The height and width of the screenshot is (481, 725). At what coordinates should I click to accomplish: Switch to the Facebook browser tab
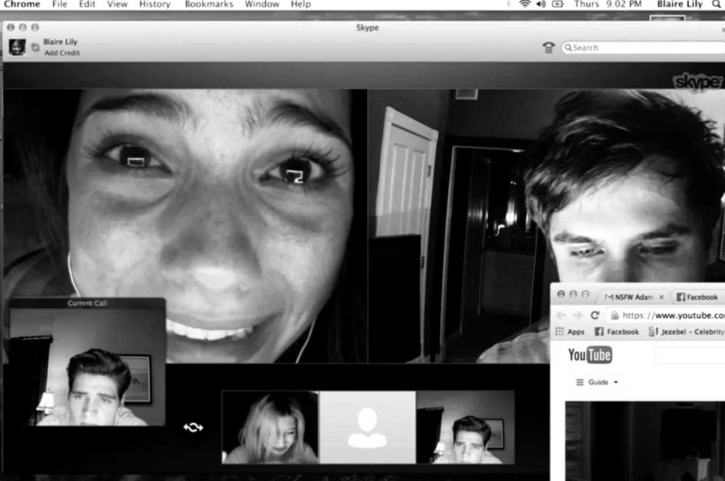tap(697, 297)
